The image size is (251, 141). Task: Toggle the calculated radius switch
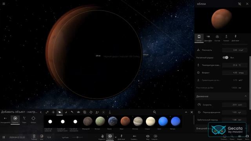coord(226,58)
